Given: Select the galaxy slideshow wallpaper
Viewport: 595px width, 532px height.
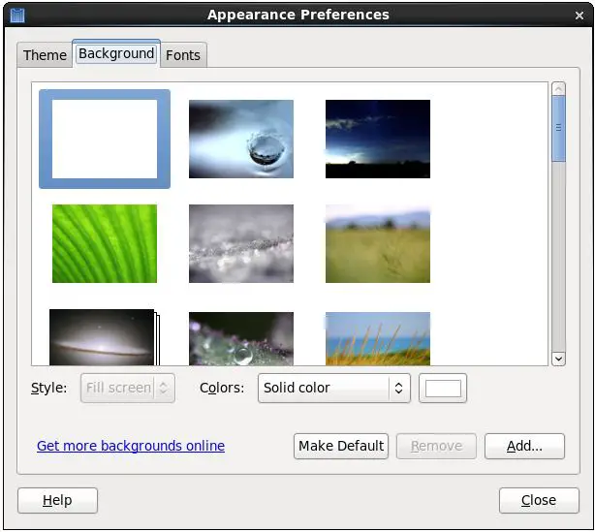Looking at the screenshot, I should coord(105,337).
